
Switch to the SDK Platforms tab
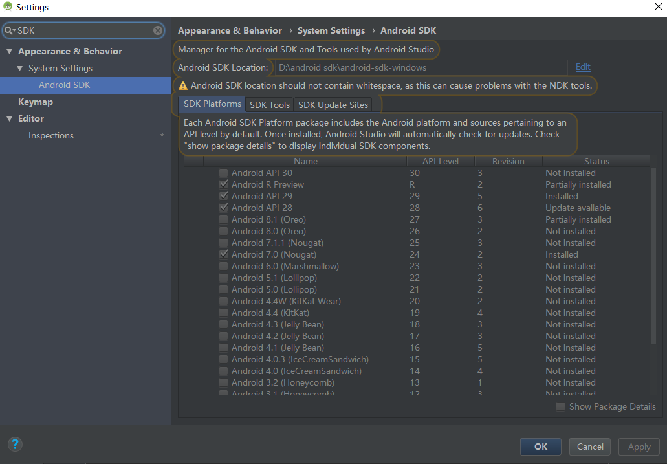coord(212,104)
